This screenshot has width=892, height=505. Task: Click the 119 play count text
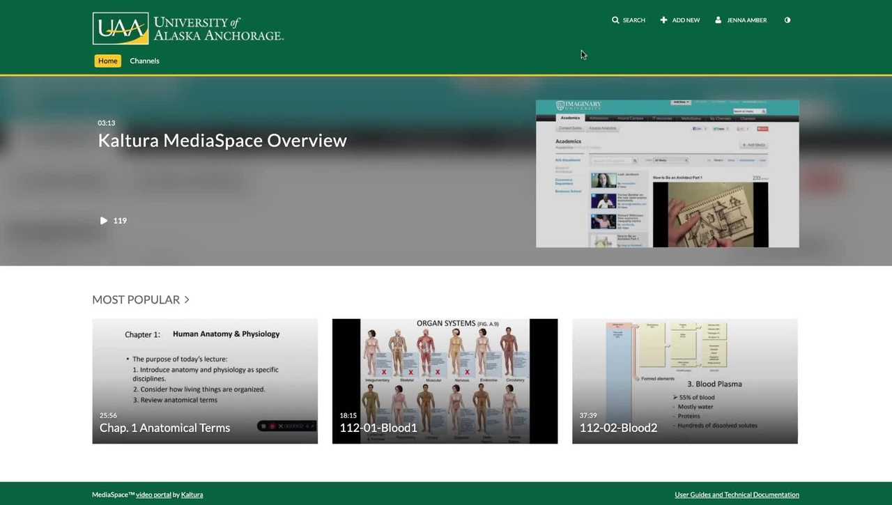(120, 221)
